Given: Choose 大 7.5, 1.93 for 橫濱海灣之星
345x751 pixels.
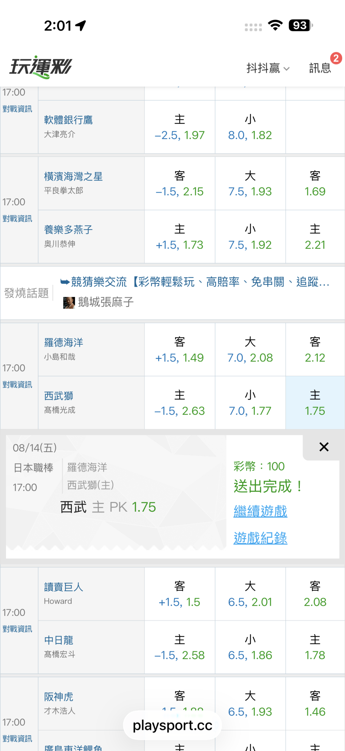Looking at the screenshot, I should (x=250, y=183).
